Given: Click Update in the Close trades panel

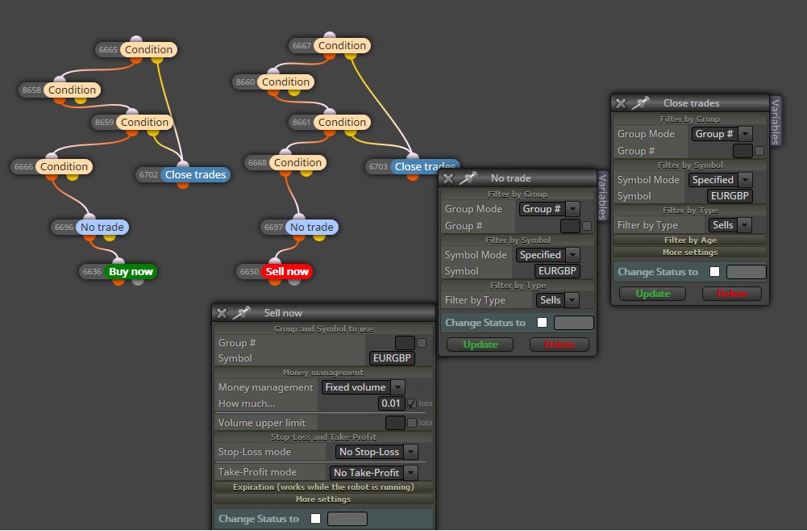Looking at the screenshot, I should pyautogui.click(x=652, y=294).
